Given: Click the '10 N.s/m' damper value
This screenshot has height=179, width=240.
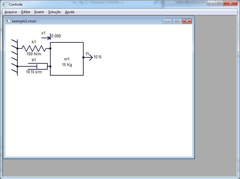Looking at the screenshot, I should [34, 72].
